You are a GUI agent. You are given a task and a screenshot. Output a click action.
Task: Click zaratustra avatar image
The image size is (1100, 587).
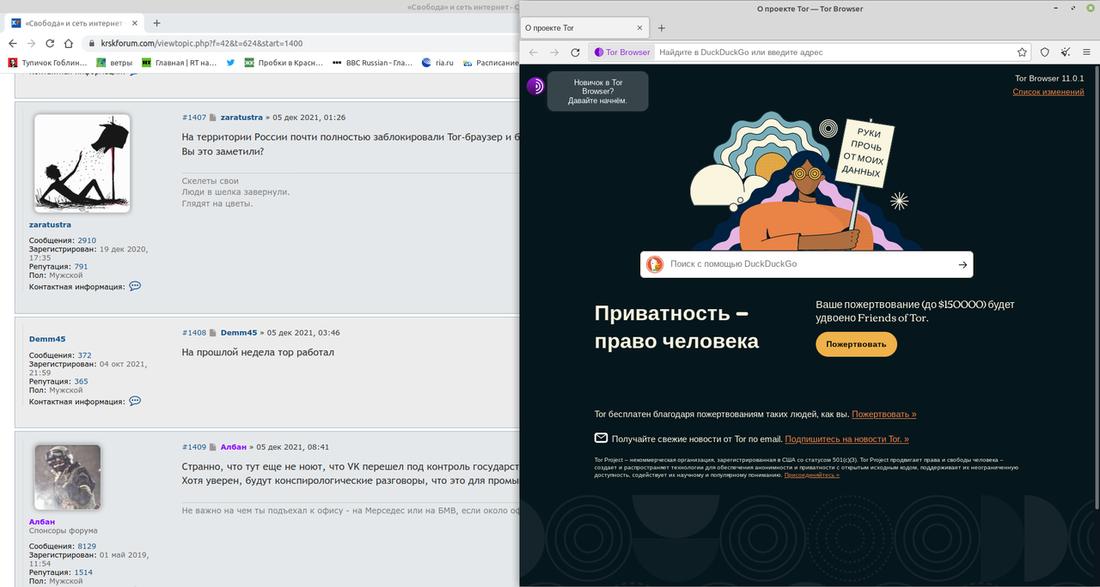pos(82,164)
